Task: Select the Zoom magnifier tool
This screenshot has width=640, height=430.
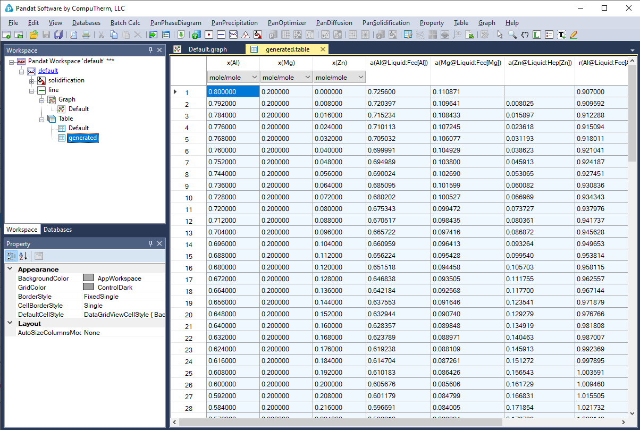Action: [x=512, y=35]
